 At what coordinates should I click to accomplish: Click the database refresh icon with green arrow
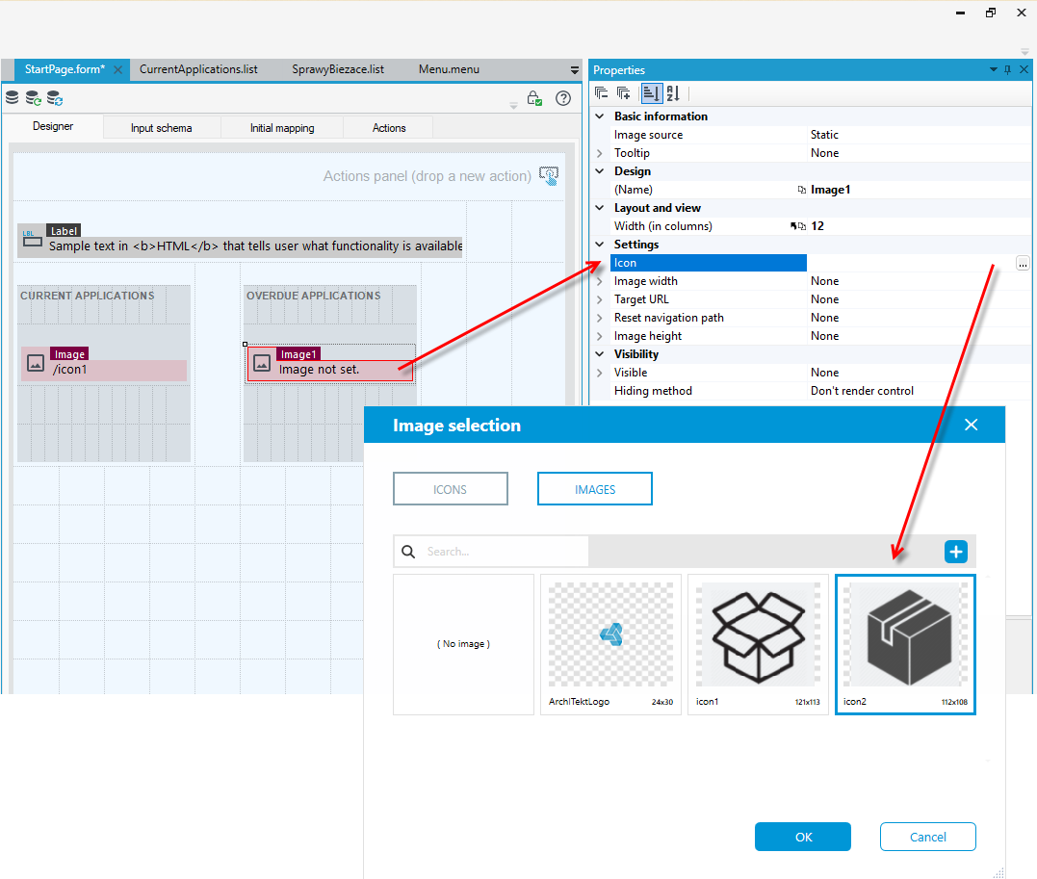(x=33, y=98)
